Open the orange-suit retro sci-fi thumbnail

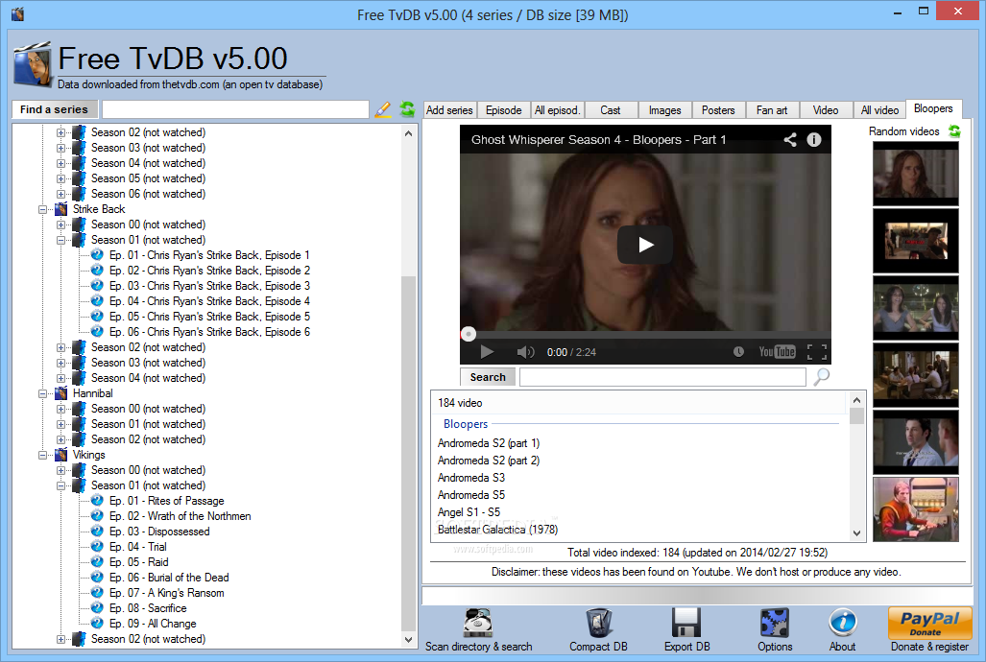click(916, 509)
